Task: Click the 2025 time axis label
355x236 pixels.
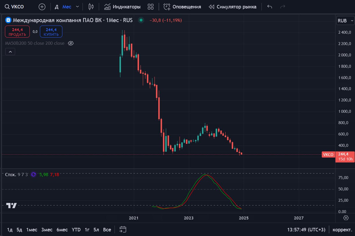Action: click(244, 218)
